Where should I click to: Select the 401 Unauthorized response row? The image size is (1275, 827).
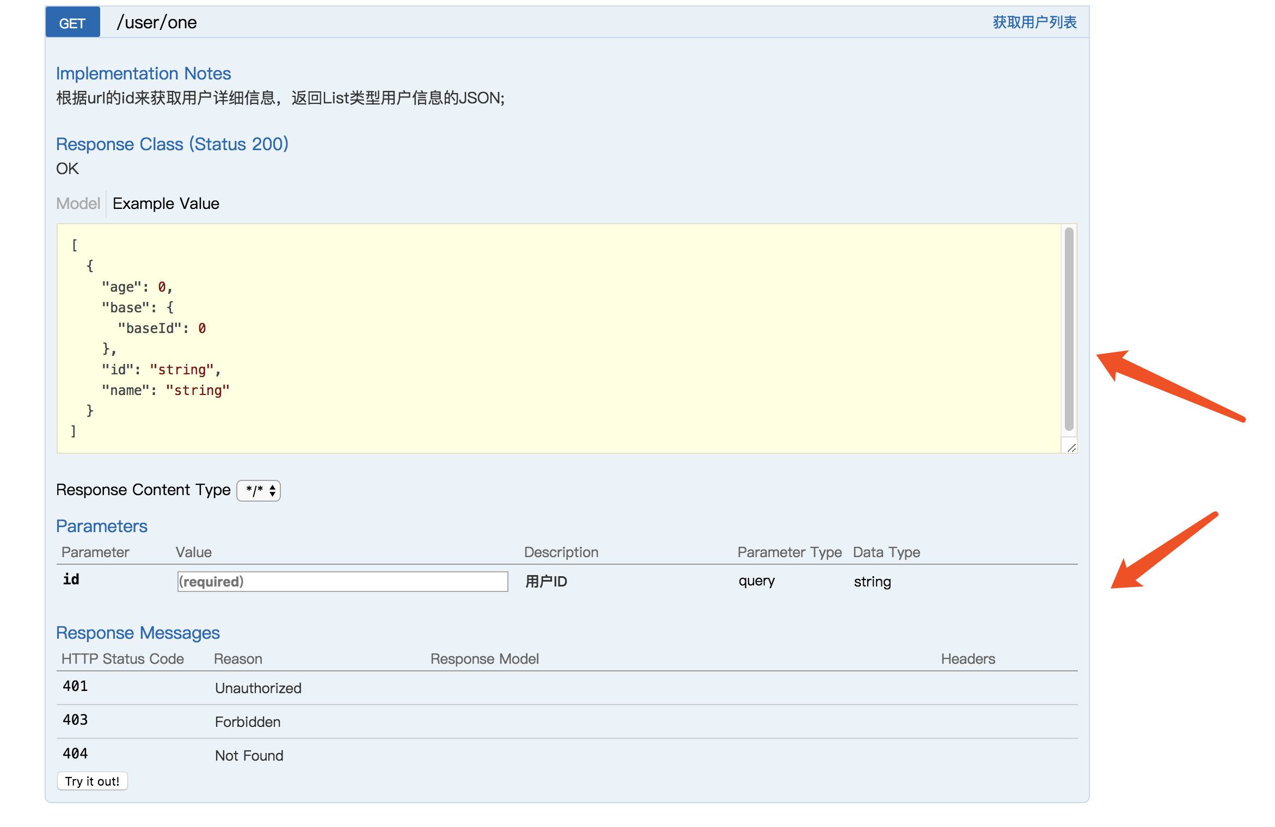(258, 687)
